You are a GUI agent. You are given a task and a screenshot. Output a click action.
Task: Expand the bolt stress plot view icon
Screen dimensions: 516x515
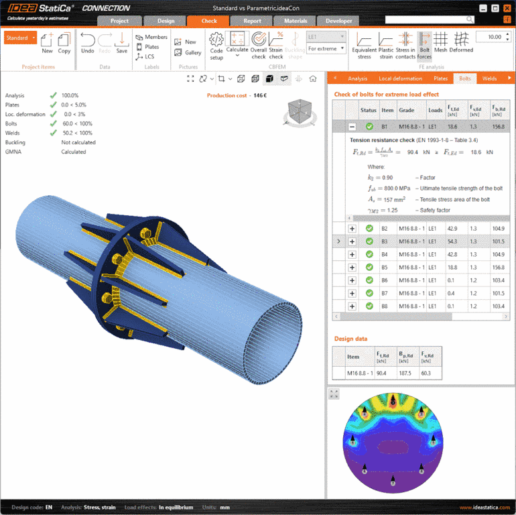[334, 394]
